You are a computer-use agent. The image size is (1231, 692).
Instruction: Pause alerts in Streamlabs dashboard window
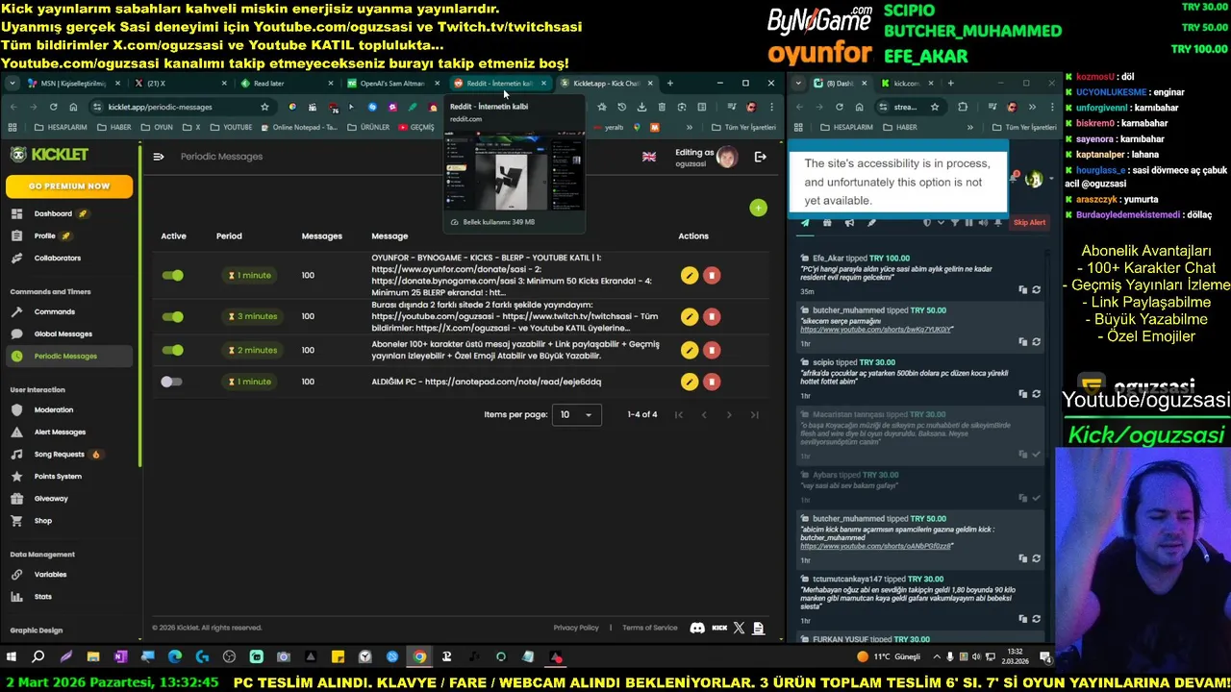[x=968, y=223]
